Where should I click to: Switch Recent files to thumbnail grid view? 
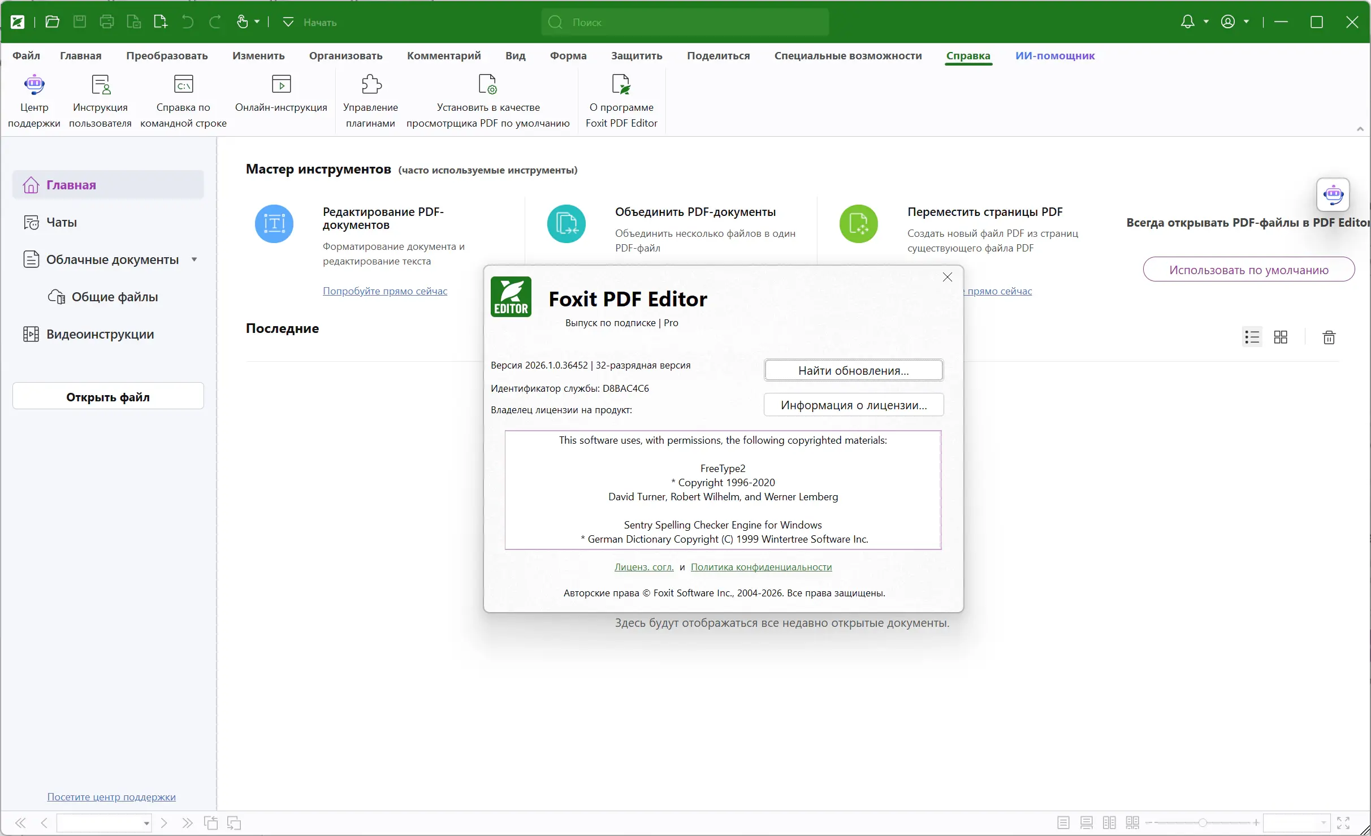click(1281, 337)
